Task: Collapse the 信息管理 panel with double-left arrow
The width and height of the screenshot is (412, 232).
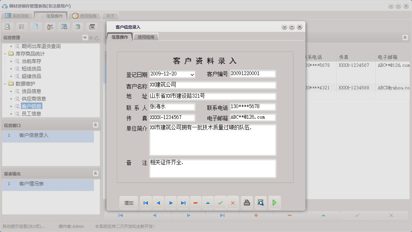Action: pyautogui.click(x=84, y=38)
